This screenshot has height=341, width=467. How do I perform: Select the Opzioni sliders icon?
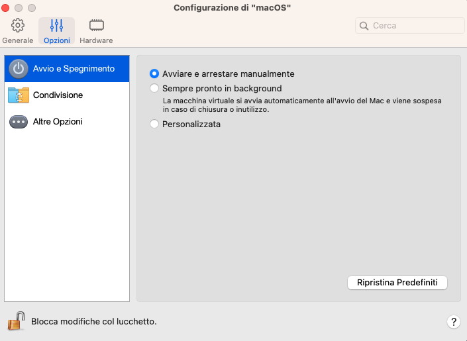point(56,26)
